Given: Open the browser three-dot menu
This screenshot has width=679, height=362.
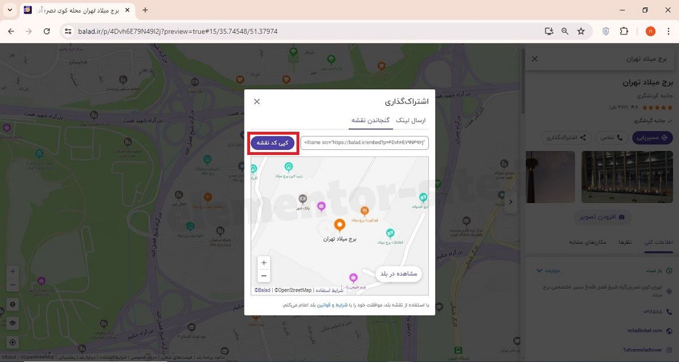Looking at the screenshot, I should click(x=670, y=31).
